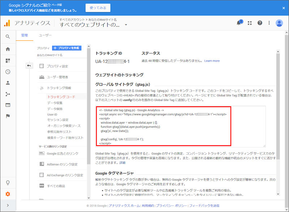289x212 pixels.
Task: Open アナリティクス ホーム footer link
Action: (x=124, y=206)
